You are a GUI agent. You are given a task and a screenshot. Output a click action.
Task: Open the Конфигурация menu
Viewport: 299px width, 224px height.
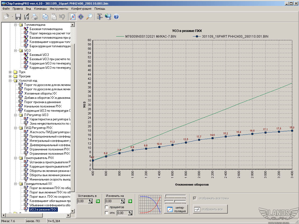(x=81, y=9)
